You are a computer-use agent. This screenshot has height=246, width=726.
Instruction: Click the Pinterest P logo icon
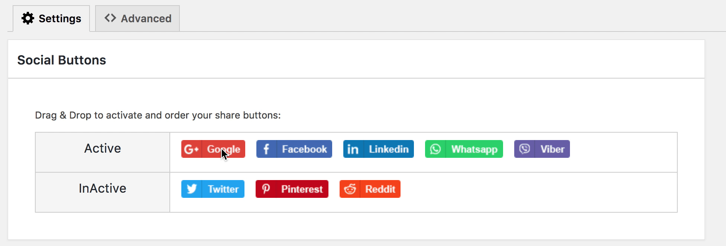click(266, 189)
